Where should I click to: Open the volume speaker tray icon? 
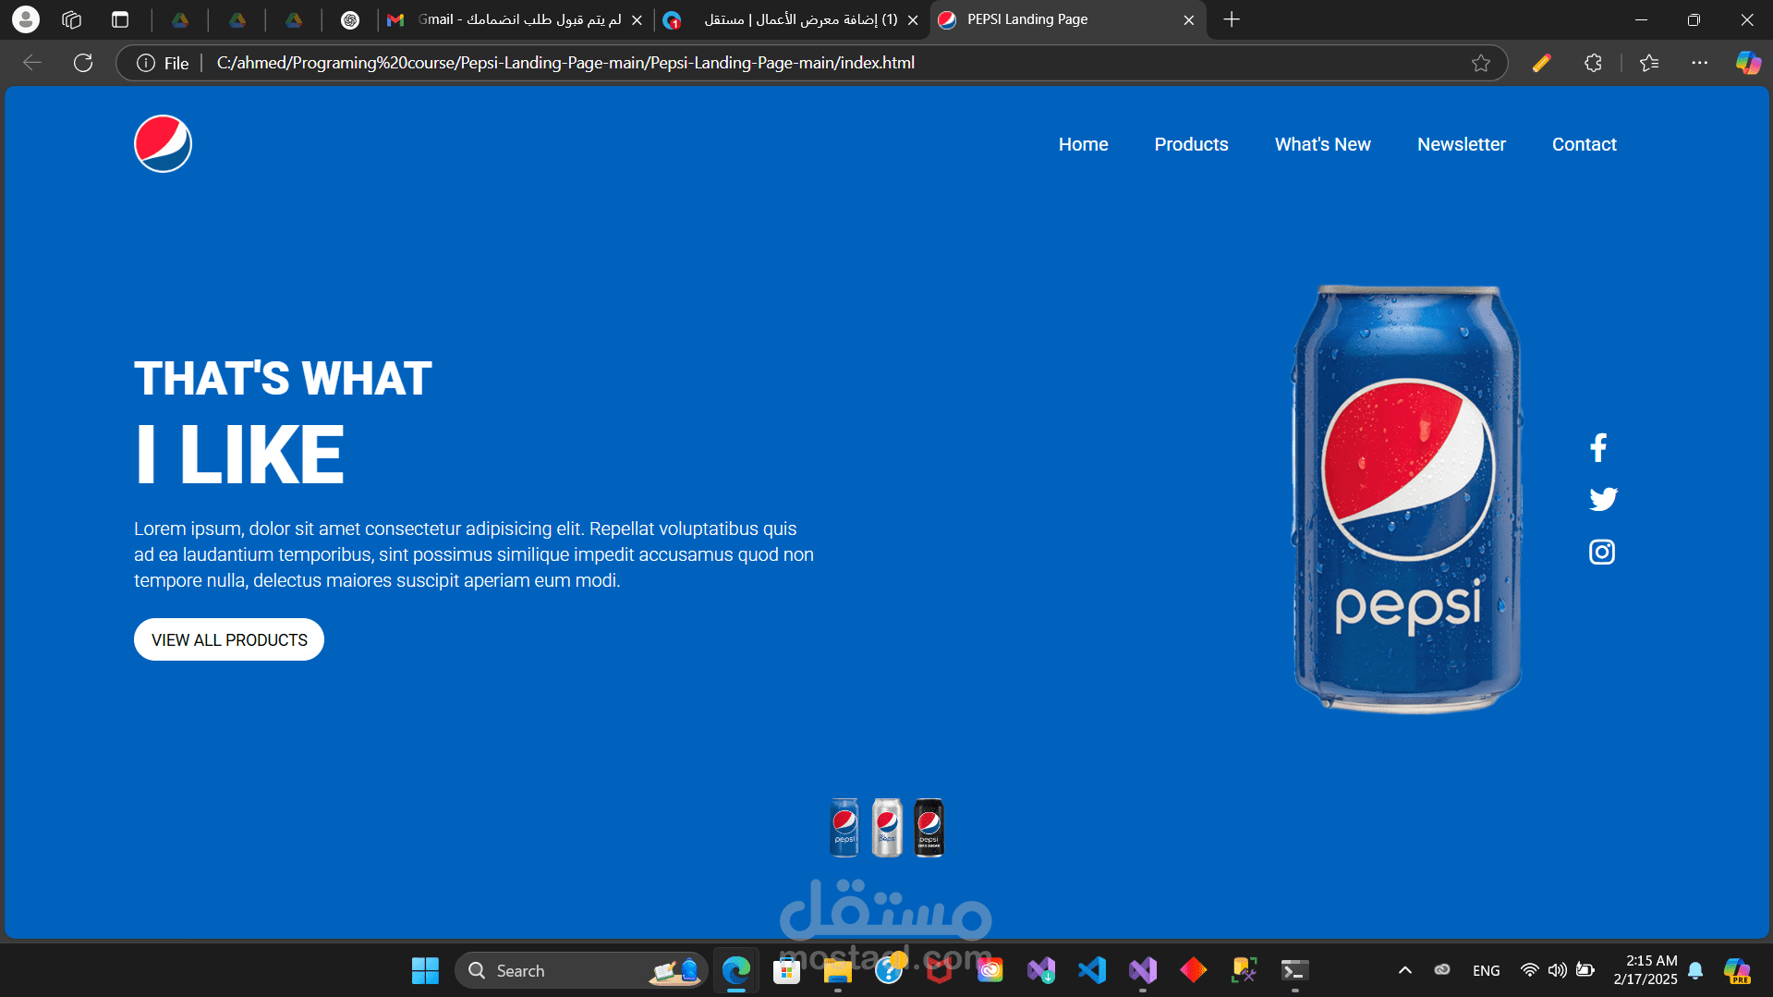click(1557, 970)
